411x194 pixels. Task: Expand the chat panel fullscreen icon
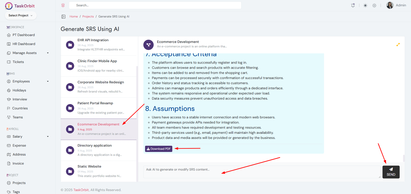pyautogui.click(x=398, y=45)
